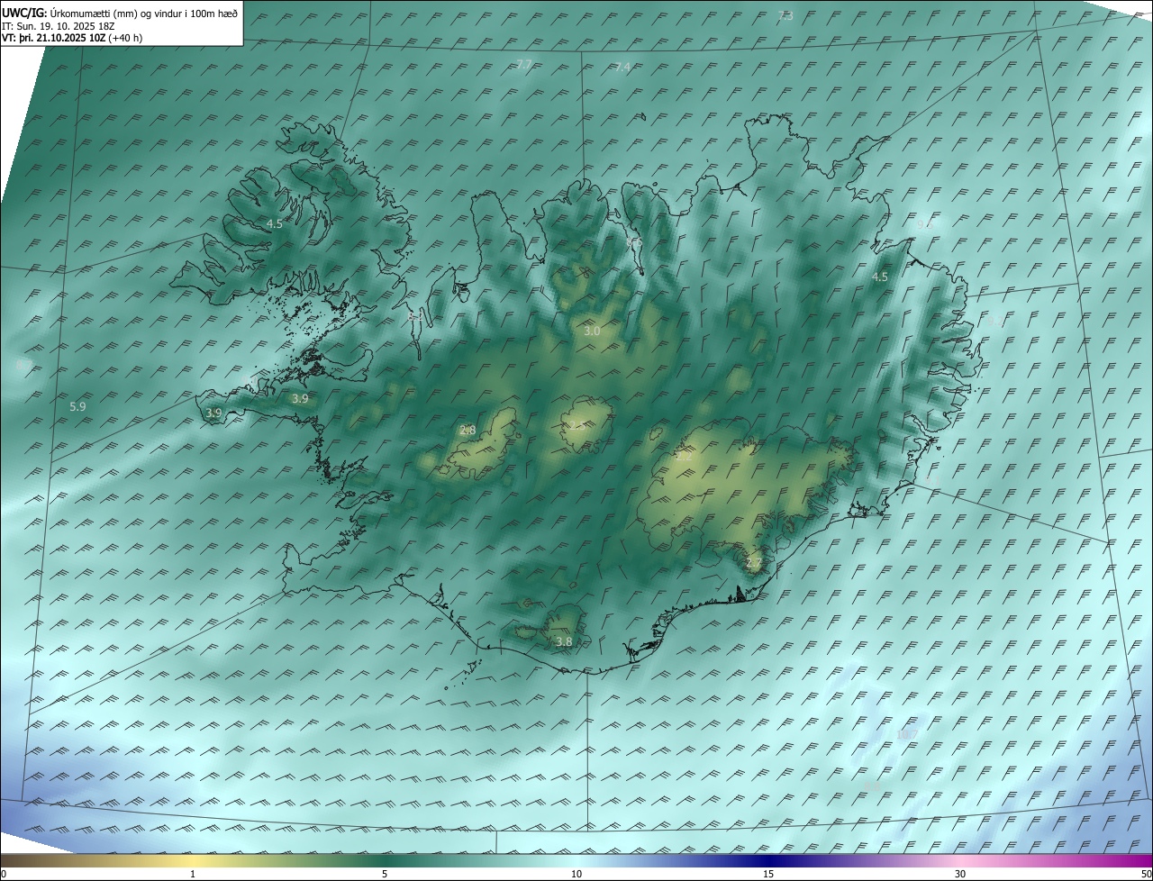Image resolution: width=1153 pixels, height=881 pixels.
Task: Click the 4.5 label in the Westfjords
Action: (x=275, y=223)
